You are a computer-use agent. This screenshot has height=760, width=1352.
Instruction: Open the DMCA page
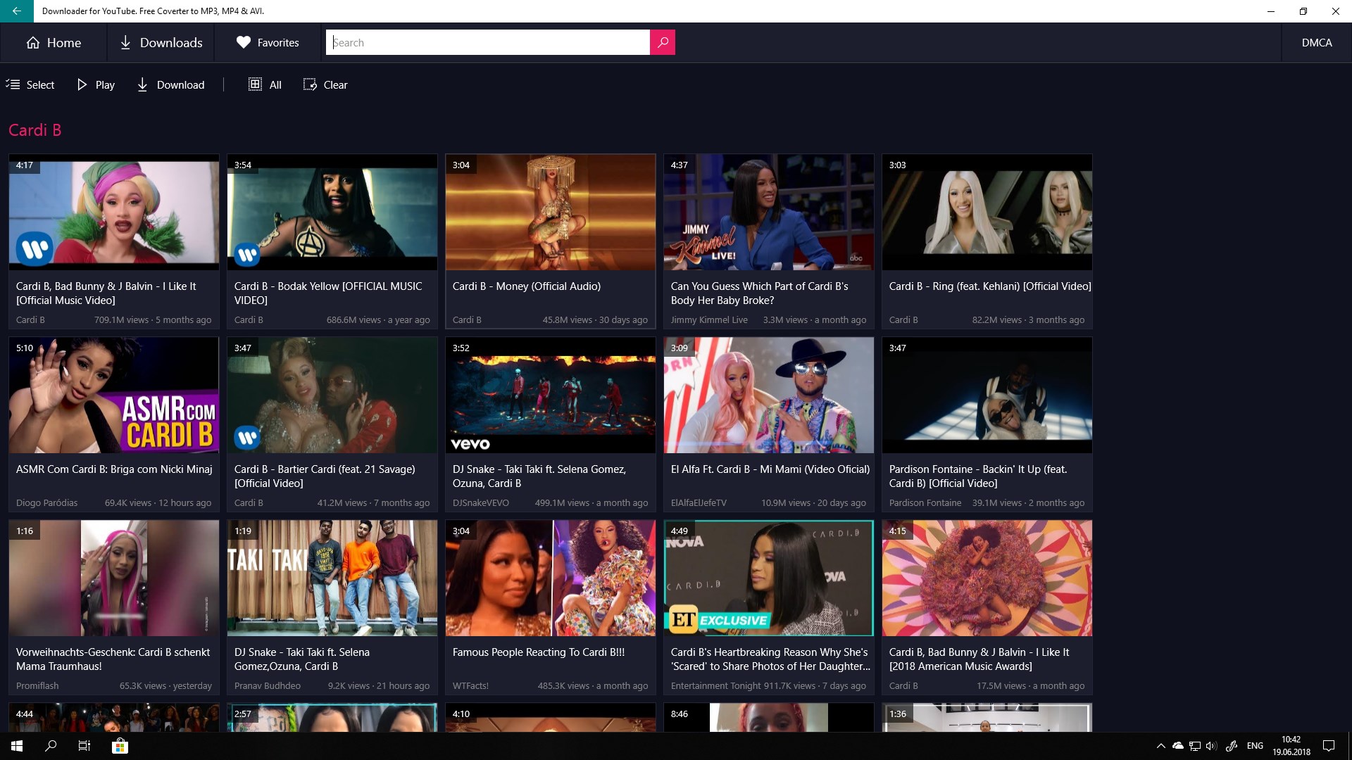1317,42
